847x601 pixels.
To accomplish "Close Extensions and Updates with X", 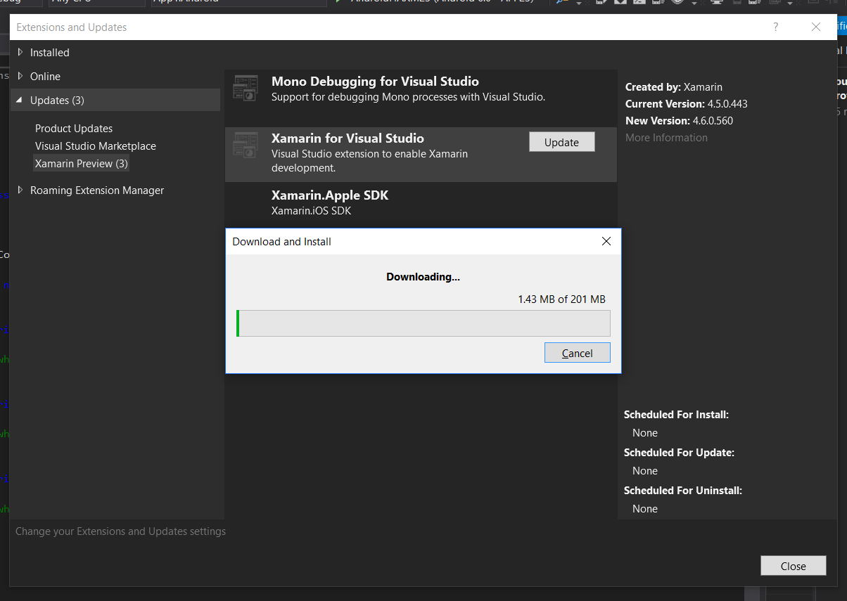I will tap(816, 27).
